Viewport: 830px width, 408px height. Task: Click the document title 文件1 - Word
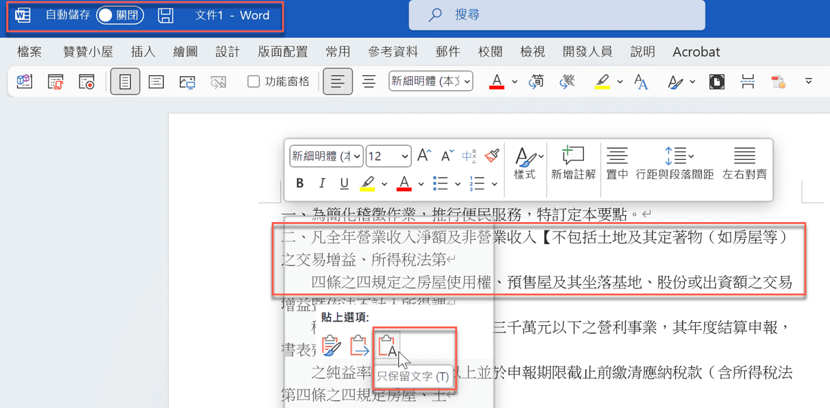coord(232,15)
